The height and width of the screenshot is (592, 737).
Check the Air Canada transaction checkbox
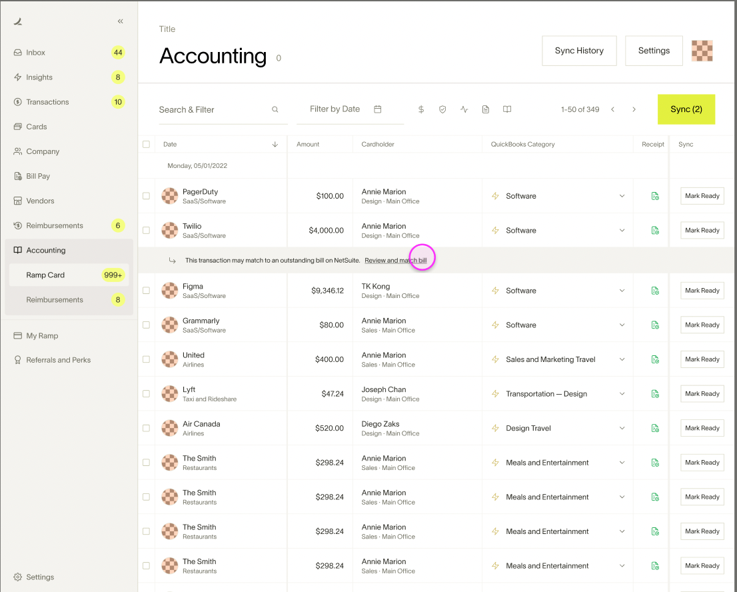coord(146,428)
